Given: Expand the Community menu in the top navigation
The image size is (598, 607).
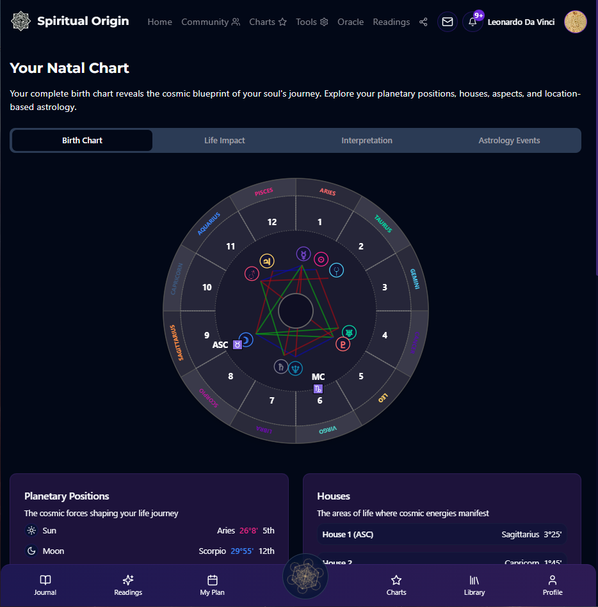Looking at the screenshot, I should pyautogui.click(x=211, y=22).
